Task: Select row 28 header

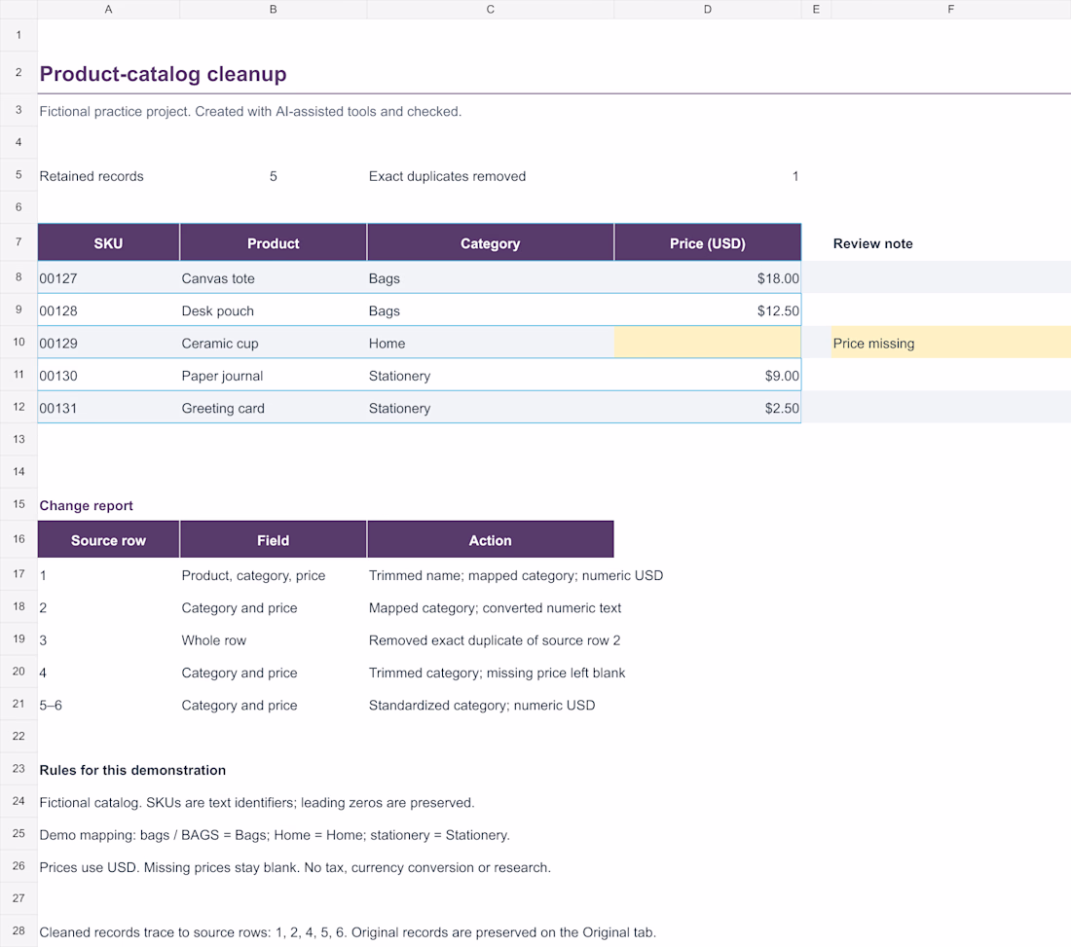Action: (18, 930)
